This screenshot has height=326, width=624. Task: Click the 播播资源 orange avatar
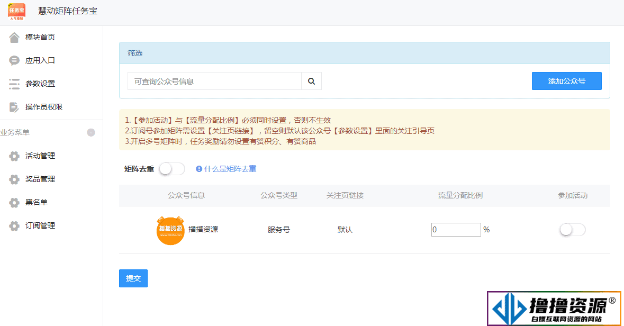(170, 230)
